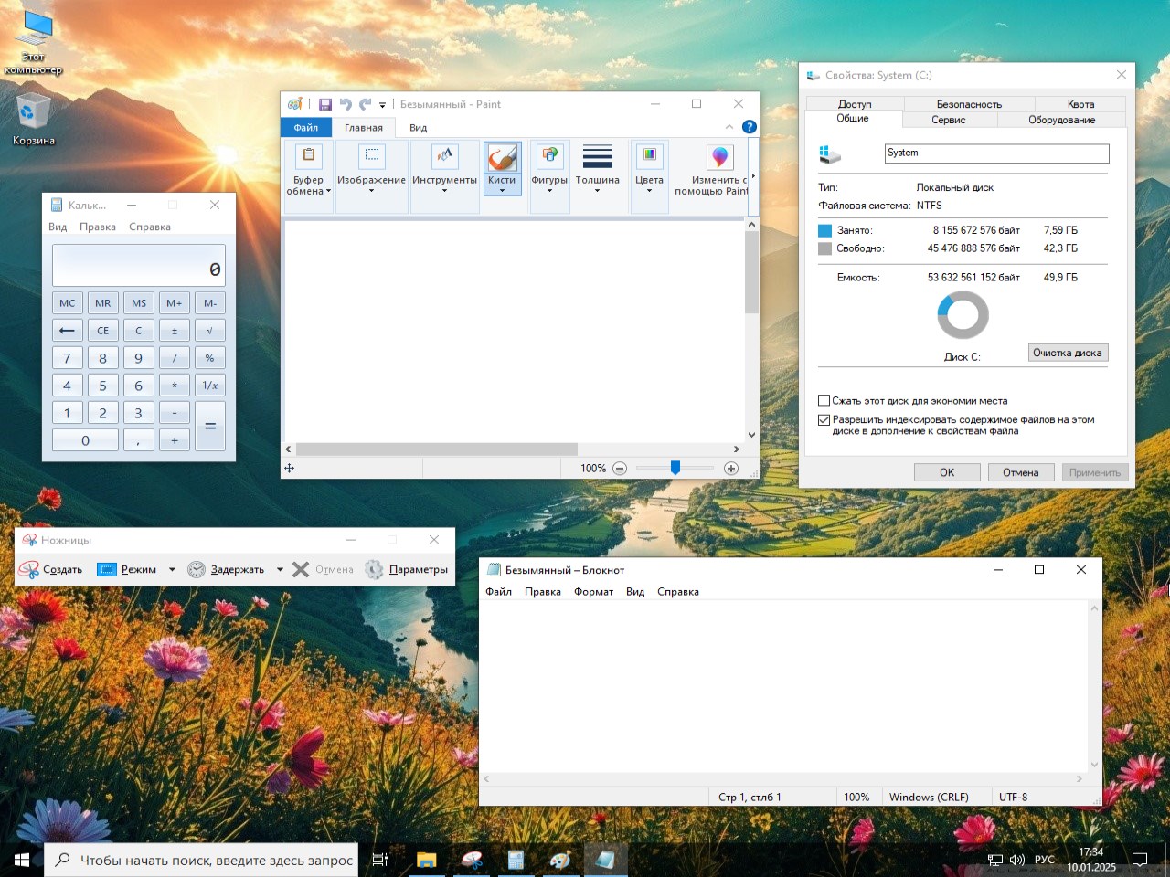Click zoom out minus button in Paint
The image size is (1170, 877).
tap(620, 468)
